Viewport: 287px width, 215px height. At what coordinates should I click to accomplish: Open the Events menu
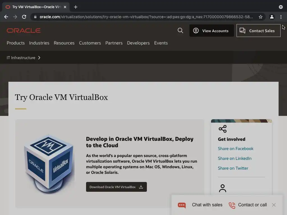coord(161,43)
